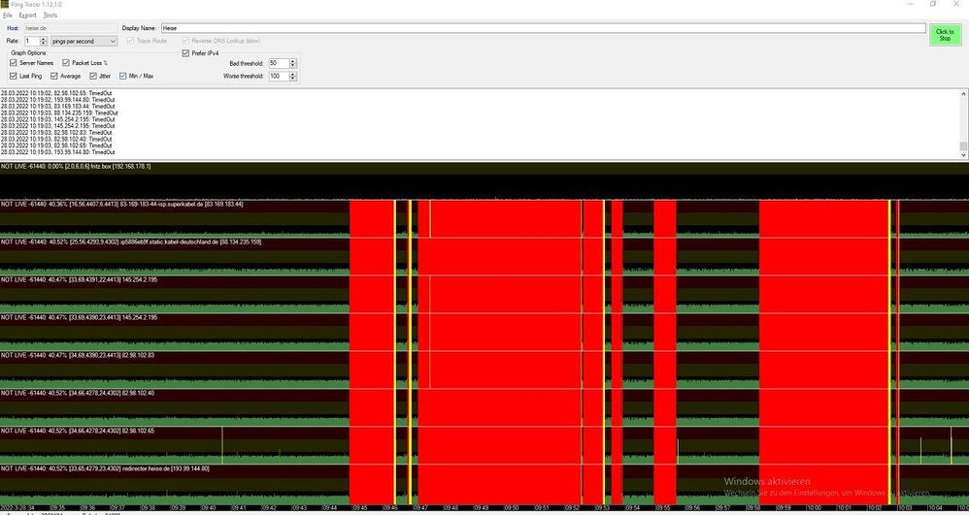
Task: Click the 82.98.102.40 graph label
Action: 78,394
